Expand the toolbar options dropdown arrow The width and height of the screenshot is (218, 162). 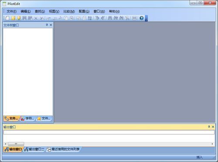pyautogui.click(x=146, y=18)
